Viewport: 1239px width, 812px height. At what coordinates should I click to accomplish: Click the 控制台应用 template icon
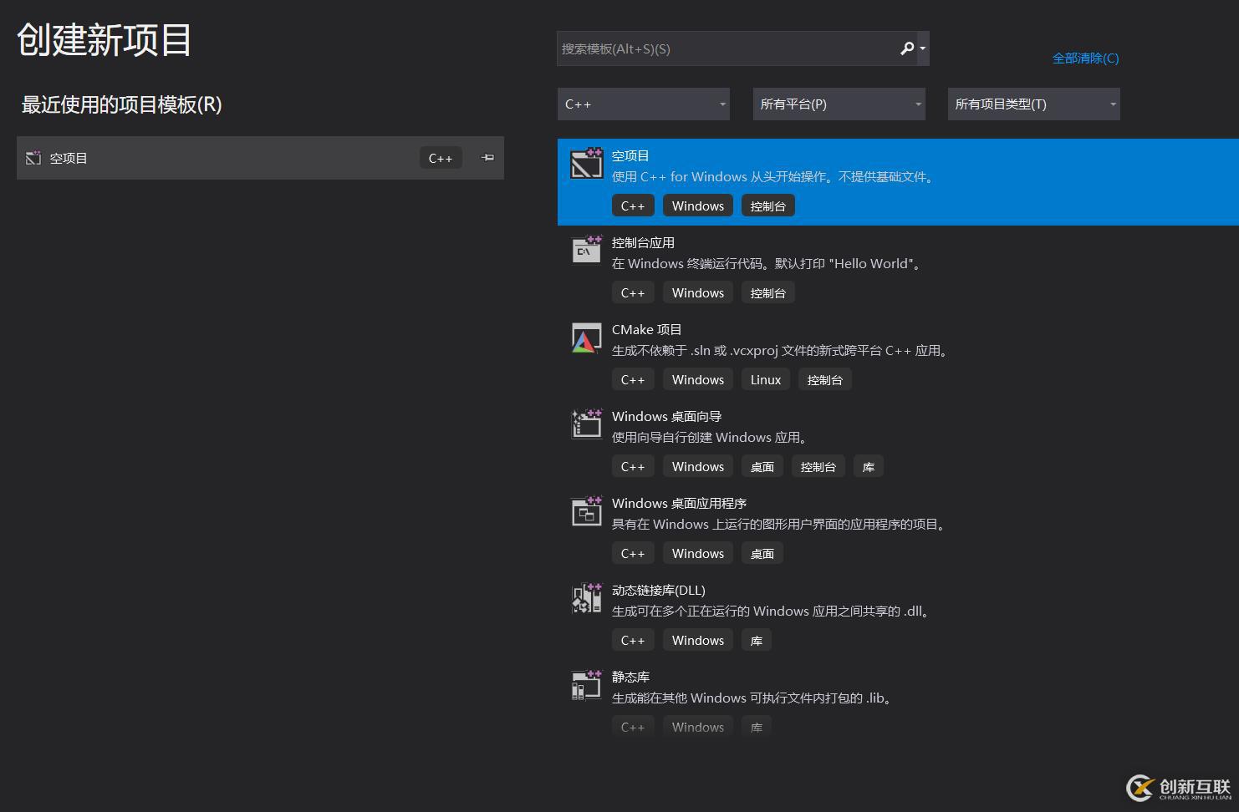(586, 250)
